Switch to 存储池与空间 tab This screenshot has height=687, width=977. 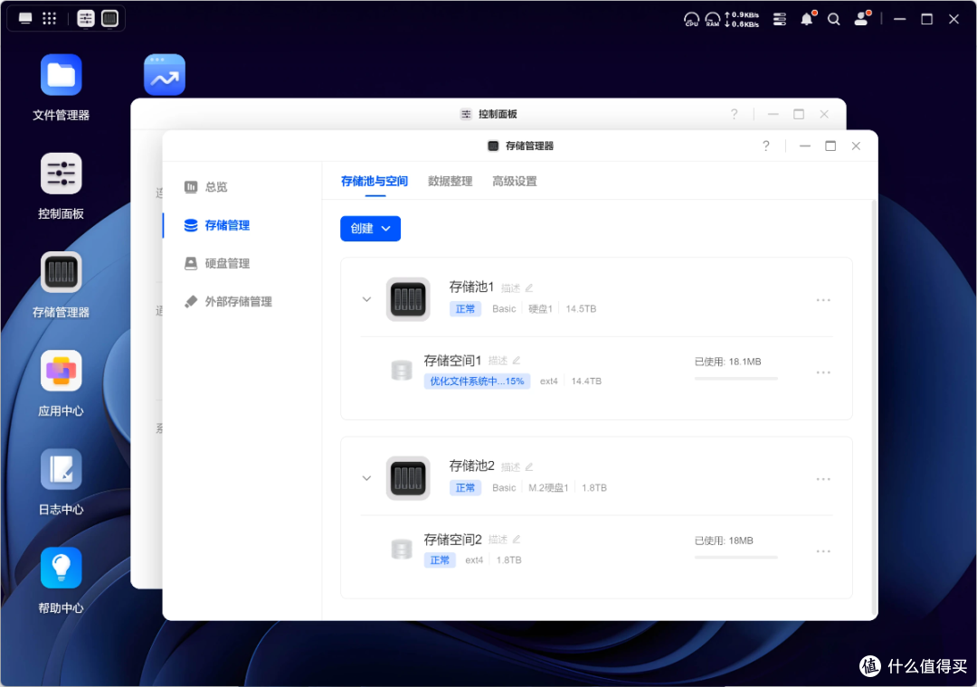(375, 182)
